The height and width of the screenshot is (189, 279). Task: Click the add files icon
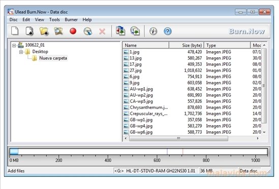pyautogui.click(x=29, y=31)
